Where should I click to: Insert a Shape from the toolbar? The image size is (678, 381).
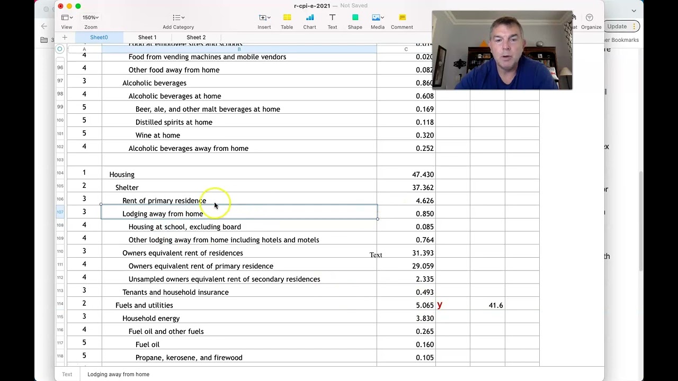point(355,21)
